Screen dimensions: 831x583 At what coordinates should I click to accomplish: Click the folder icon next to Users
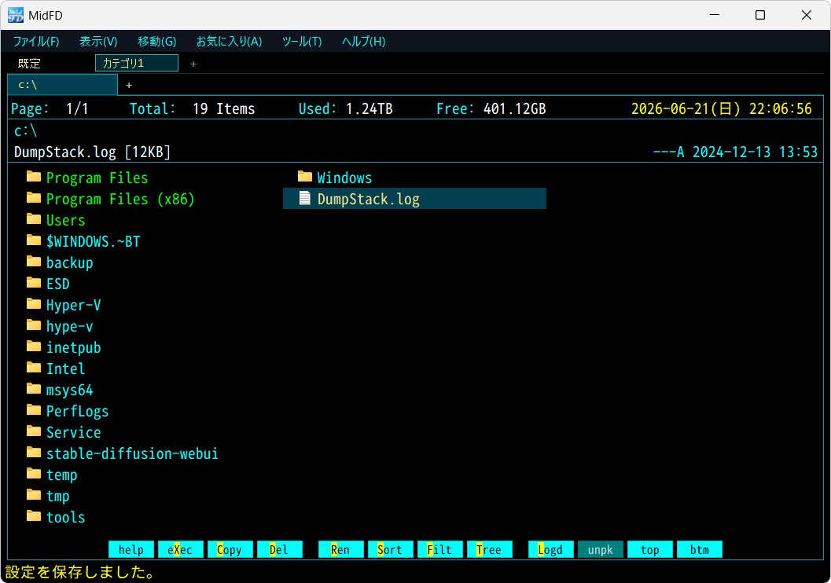(x=33, y=218)
